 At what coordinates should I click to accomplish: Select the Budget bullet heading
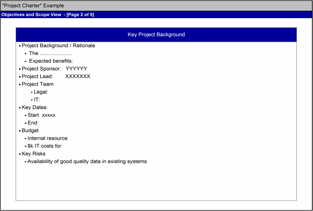click(x=30, y=130)
